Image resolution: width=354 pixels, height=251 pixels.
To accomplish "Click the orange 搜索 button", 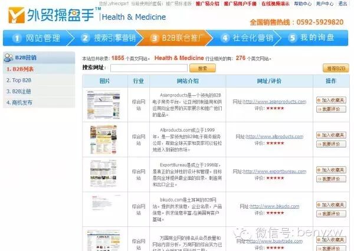I will click(x=202, y=68).
